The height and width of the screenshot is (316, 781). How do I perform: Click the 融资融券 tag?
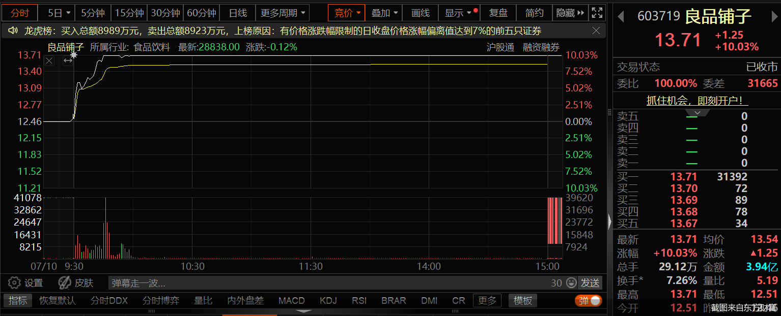point(541,47)
